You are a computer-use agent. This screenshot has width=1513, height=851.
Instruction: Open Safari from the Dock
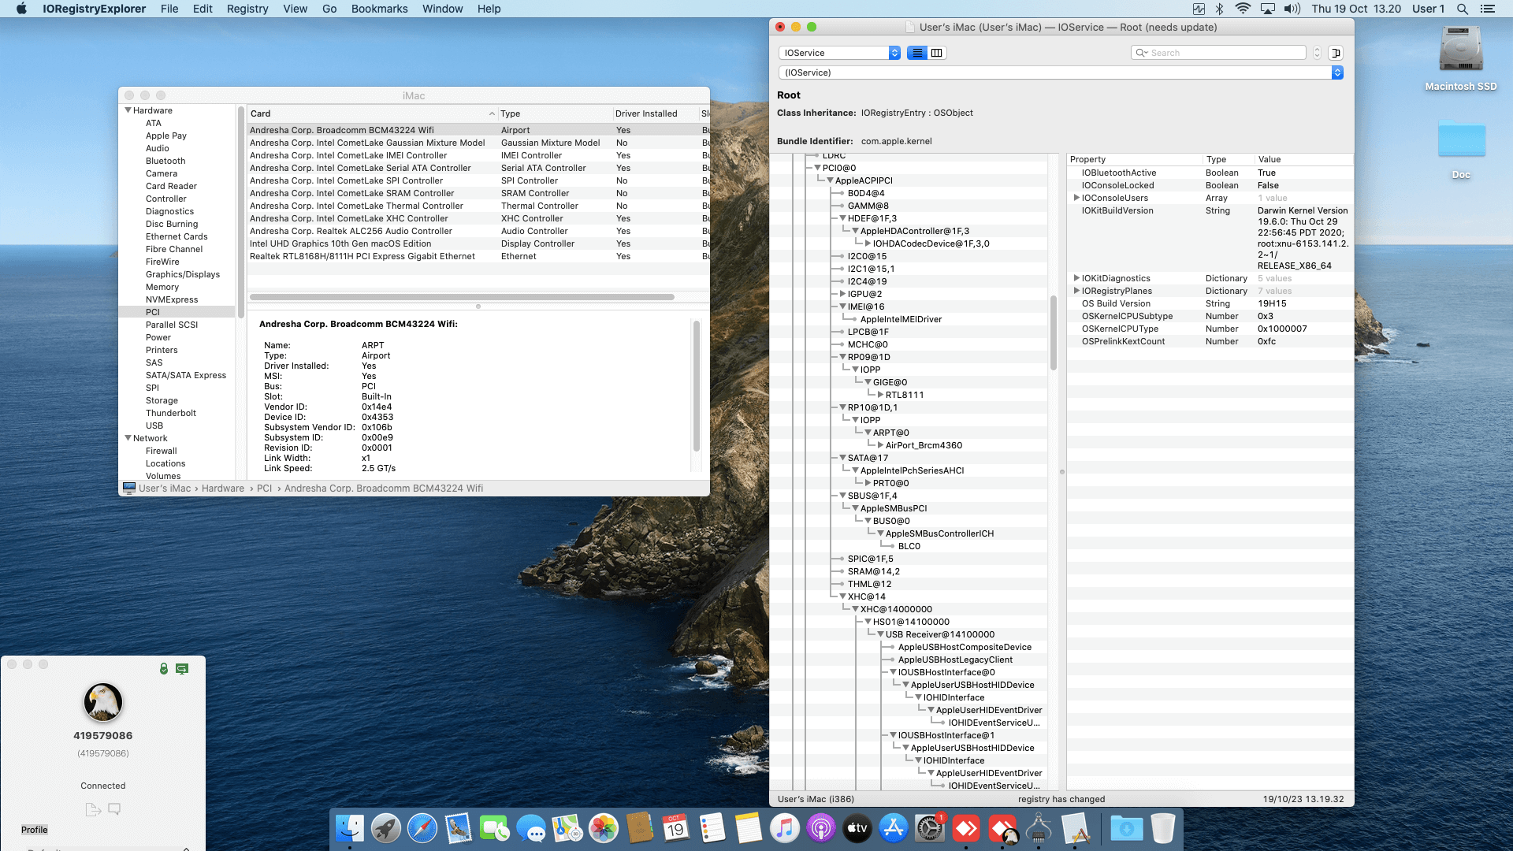[x=422, y=828]
